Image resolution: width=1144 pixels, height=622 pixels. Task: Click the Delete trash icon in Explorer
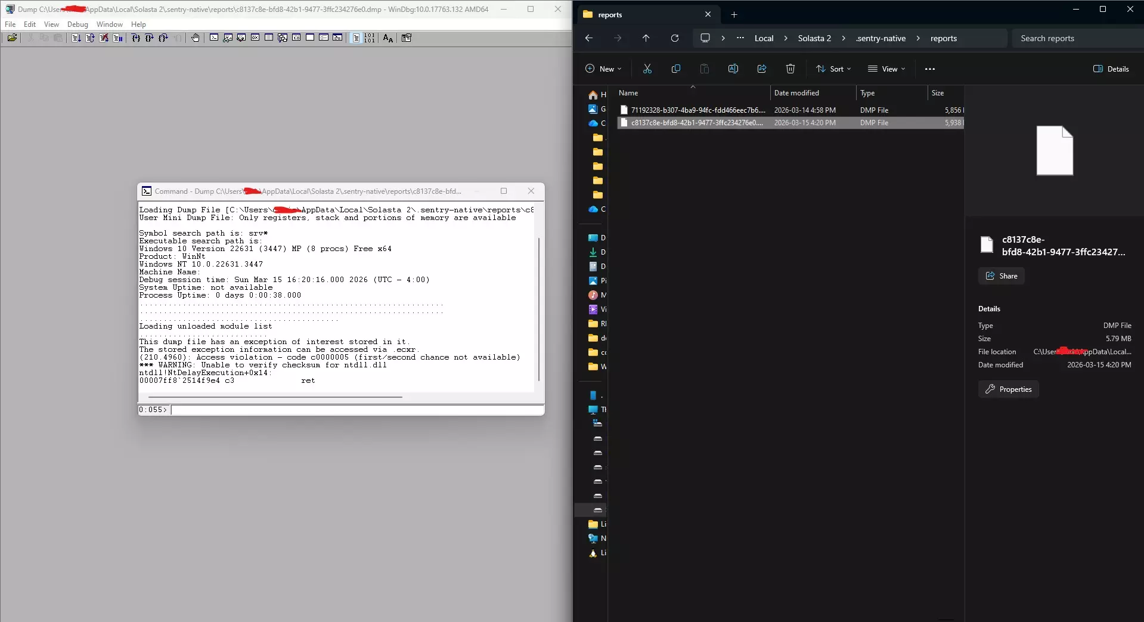click(x=790, y=69)
